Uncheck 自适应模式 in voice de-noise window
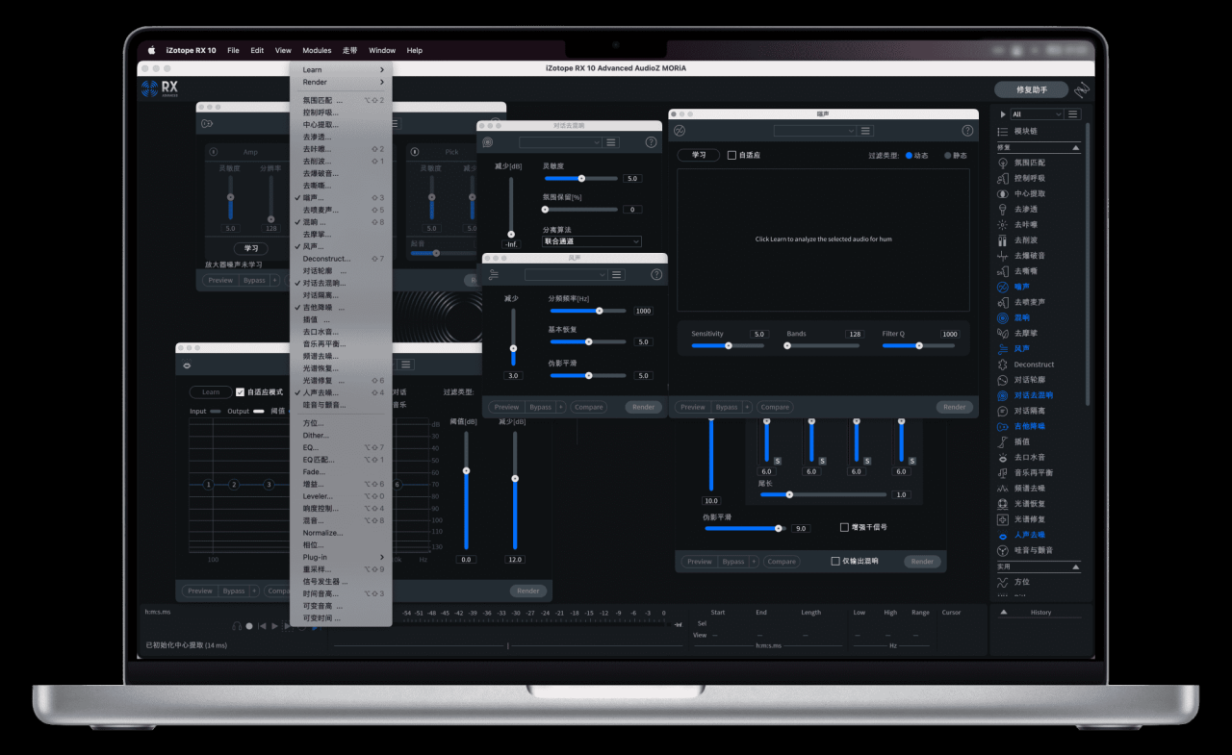1232x755 pixels. point(241,392)
